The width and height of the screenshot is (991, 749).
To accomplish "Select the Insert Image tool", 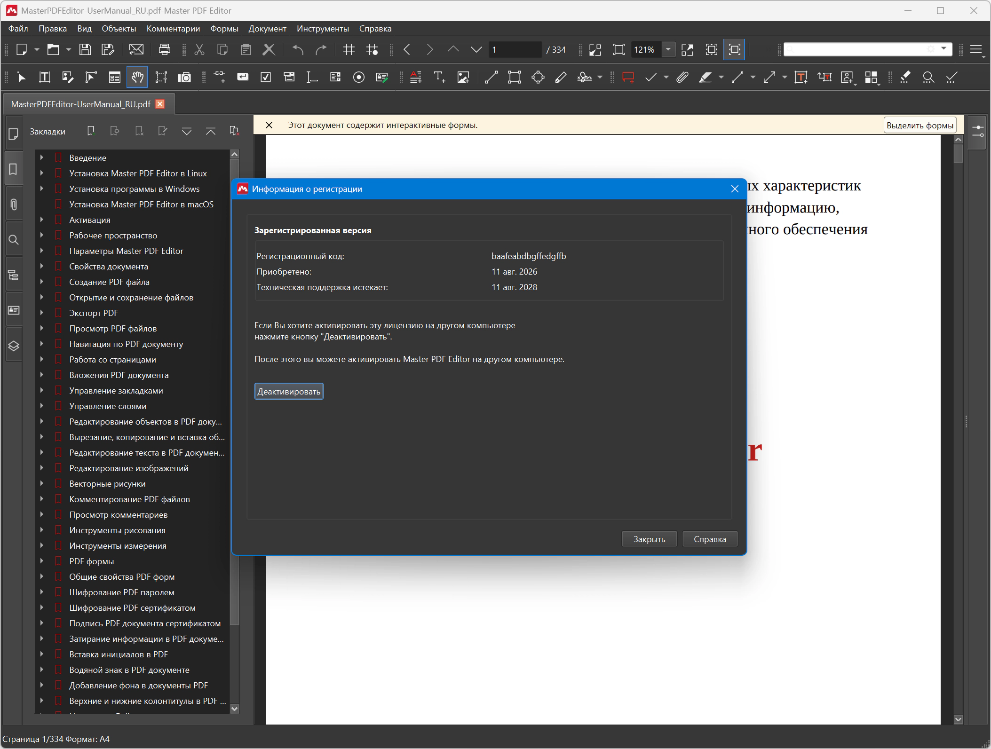I will tap(463, 77).
